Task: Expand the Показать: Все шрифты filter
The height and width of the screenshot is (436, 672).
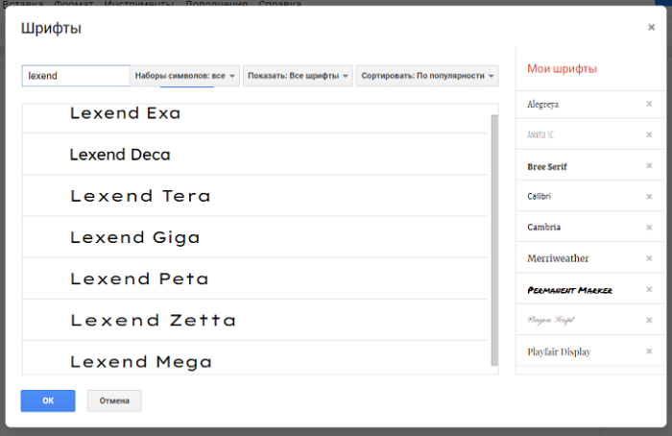Action: click(298, 76)
